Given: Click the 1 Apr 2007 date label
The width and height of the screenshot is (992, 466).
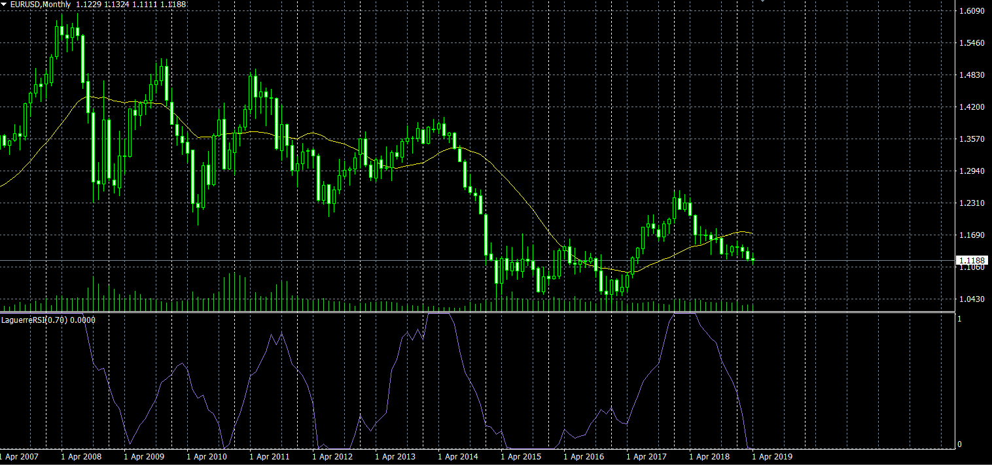Looking at the screenshot, I should click(x=19, y=457).
